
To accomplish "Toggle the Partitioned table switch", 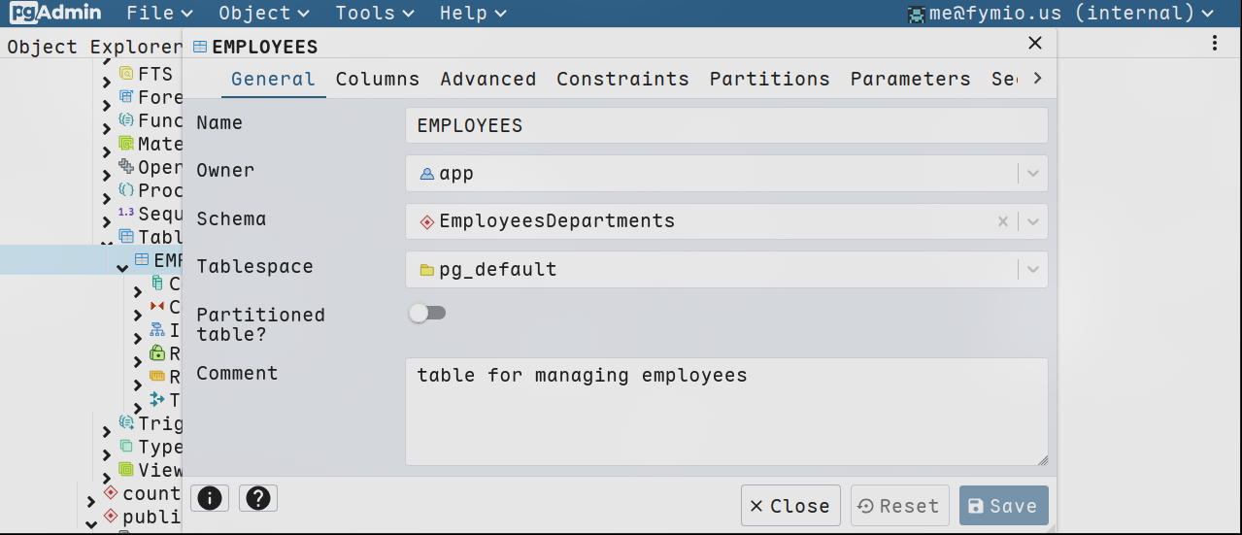I will point(427,313).
